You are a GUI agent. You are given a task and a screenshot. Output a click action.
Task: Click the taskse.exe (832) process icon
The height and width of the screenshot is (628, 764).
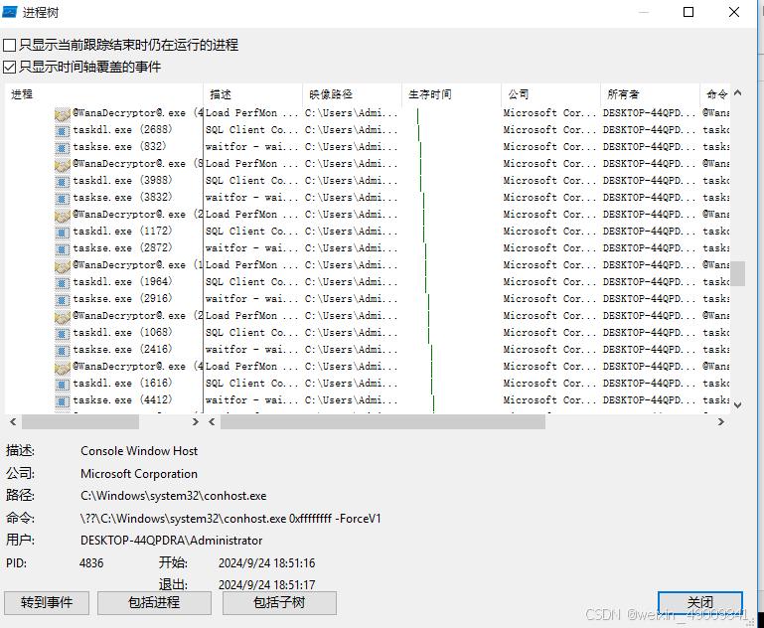[62, 147]
